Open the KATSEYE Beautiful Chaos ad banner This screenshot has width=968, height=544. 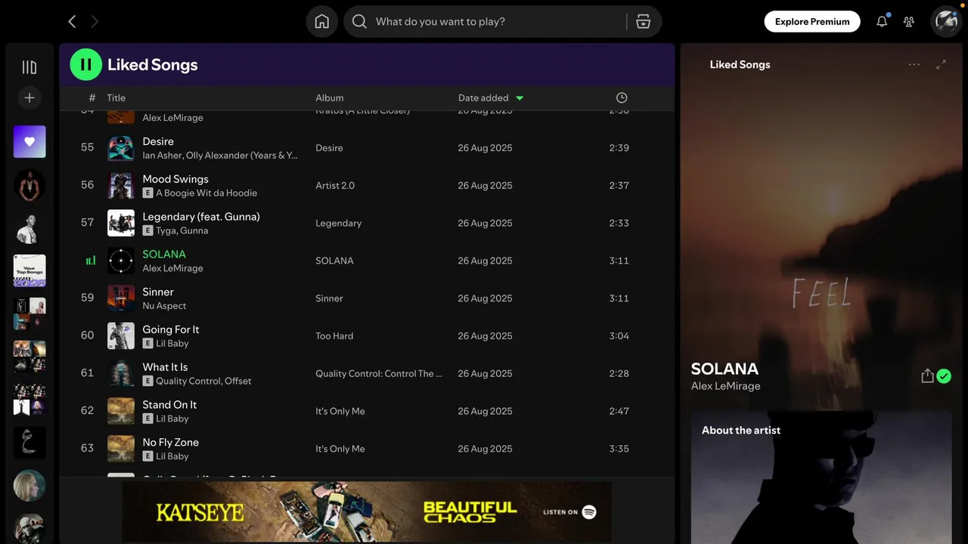[x=367, y=512]
